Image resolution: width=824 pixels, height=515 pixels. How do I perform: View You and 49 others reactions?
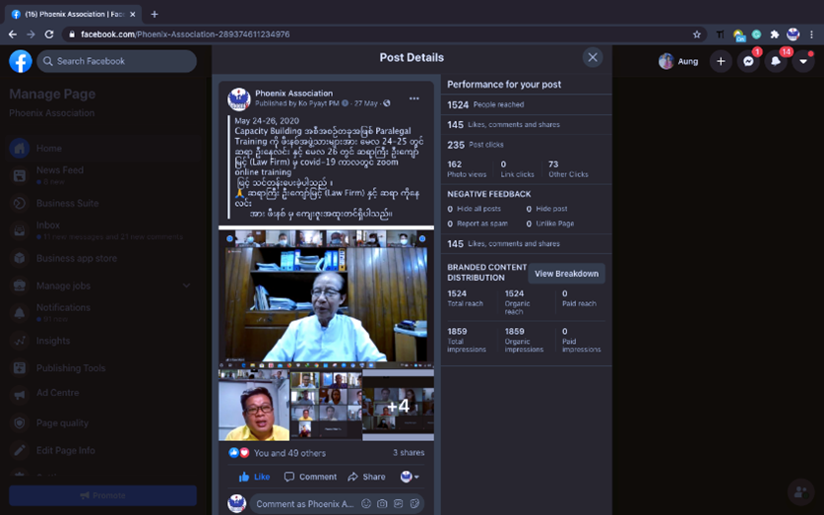pos(289,453)
